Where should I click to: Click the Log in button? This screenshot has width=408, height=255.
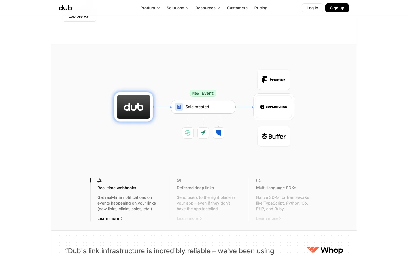[312, 8]
